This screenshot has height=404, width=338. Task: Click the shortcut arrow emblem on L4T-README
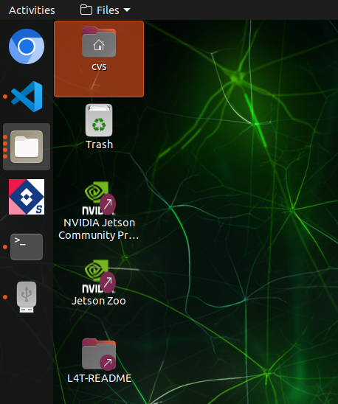click(x=108, y=363)
